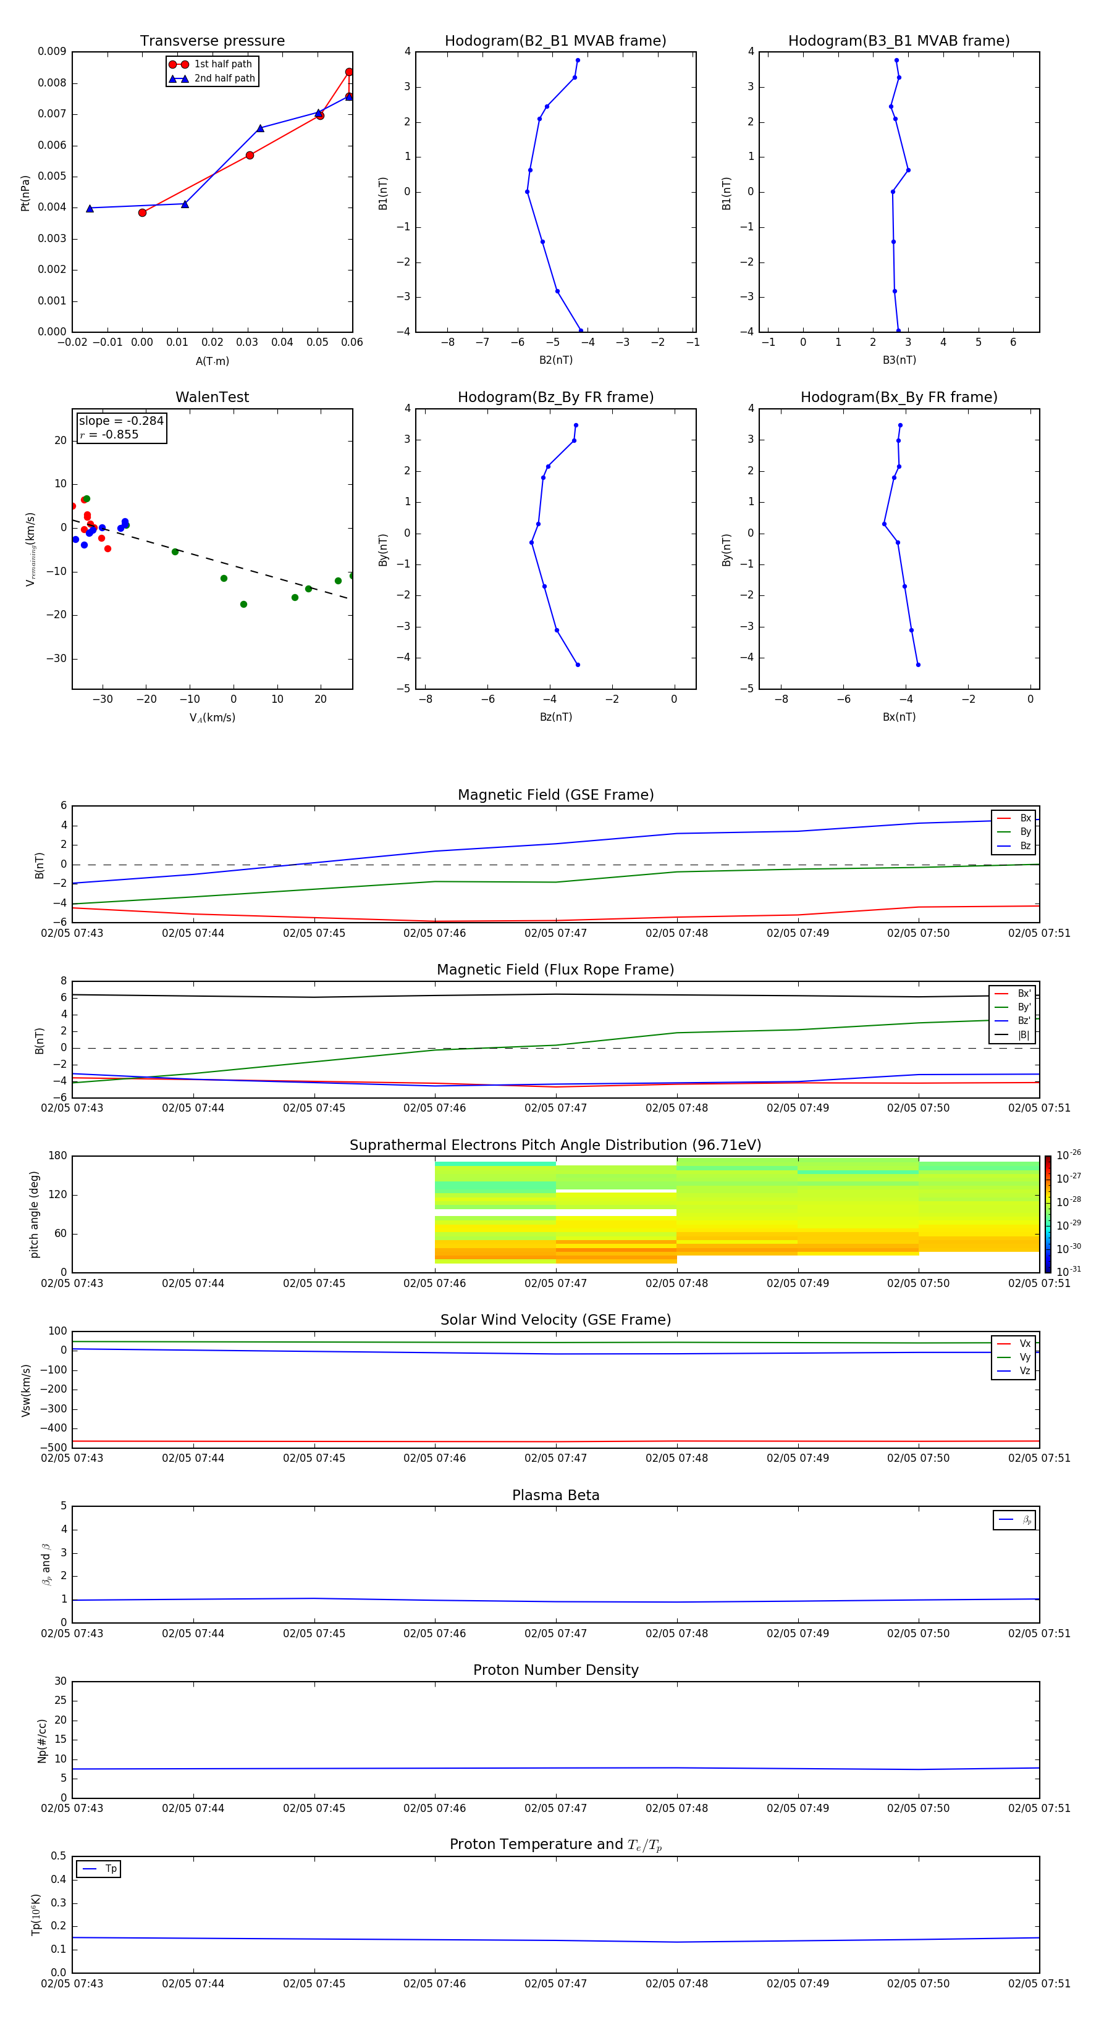This screenshot has width=1112, height=2038.
Task: Click the "Transverse pressure" plot title
Action: 212,41
